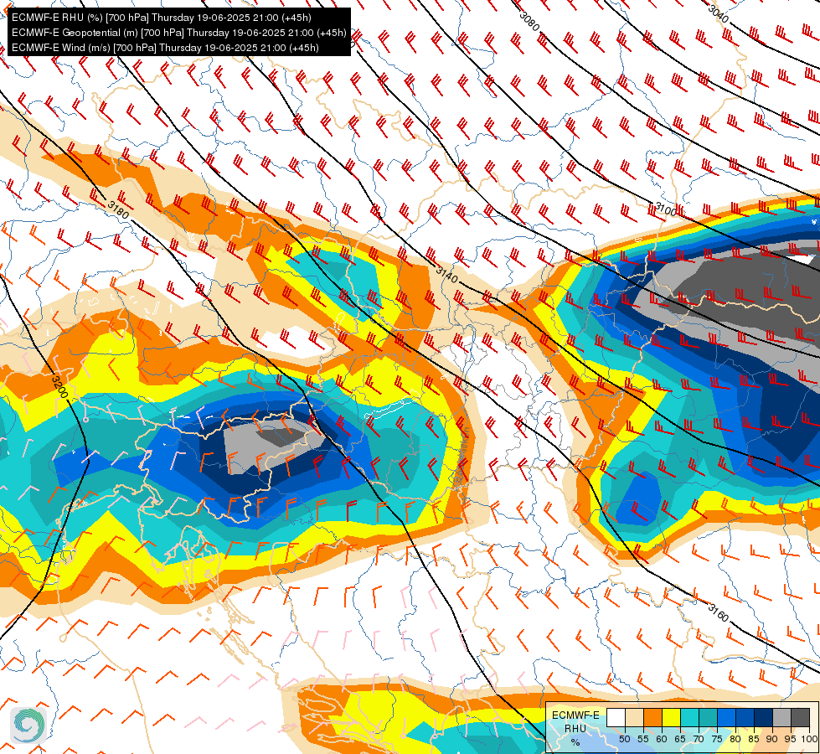Screen dimensions: 820x754
Task: Click the ECMWF-E label in the legend
Action: coord(575,715)
